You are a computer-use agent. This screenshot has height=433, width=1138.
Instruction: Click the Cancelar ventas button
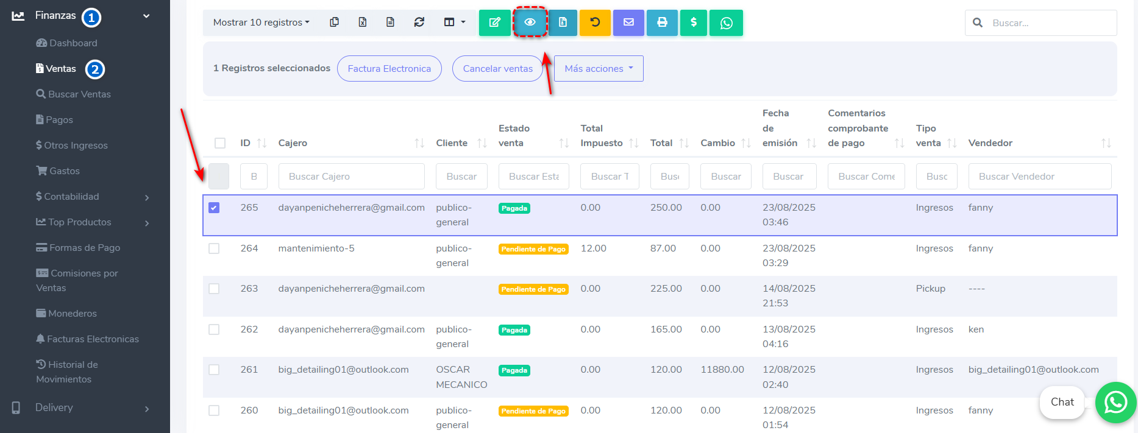tap(498, 69)
